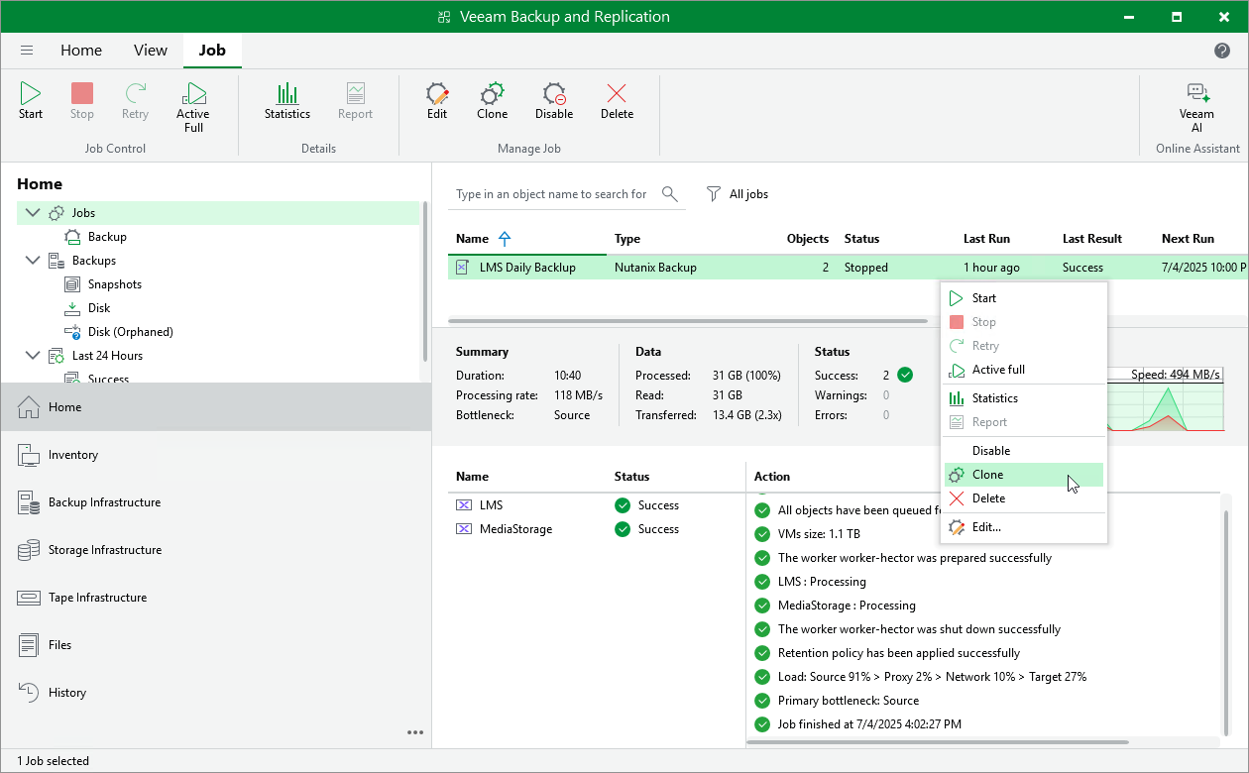Click the job name search field
This screenshot has width=1249, height=773.
551,194
